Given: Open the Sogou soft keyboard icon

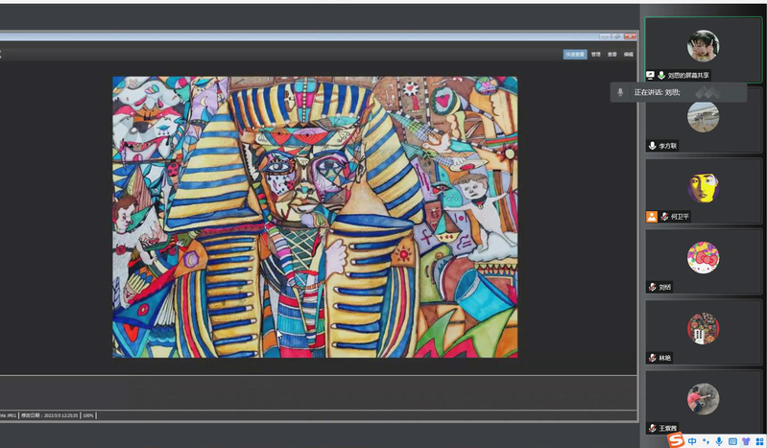Looking at the screenshot, I should coord(732,441).
